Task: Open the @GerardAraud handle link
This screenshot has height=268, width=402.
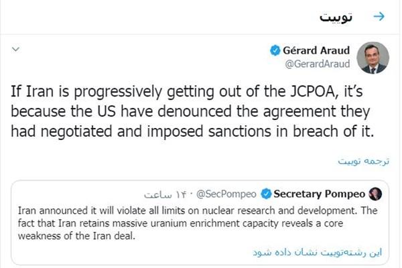Action: point(316,66)
